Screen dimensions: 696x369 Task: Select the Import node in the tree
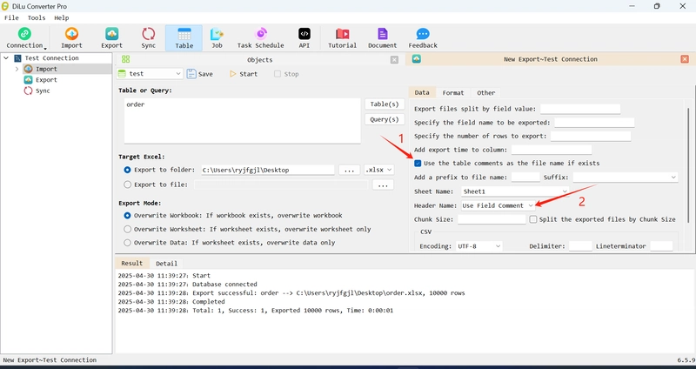coord(46,69)
